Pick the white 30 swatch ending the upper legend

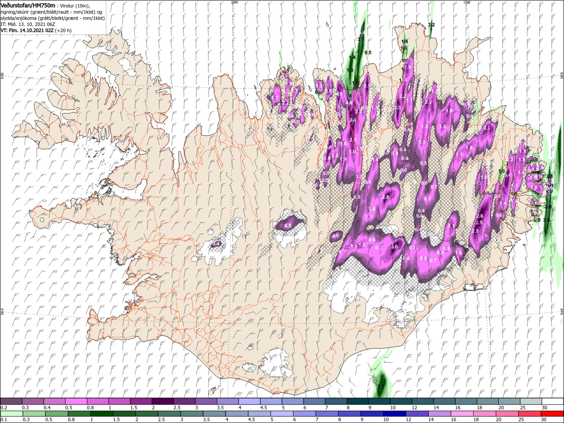[553, 401]
